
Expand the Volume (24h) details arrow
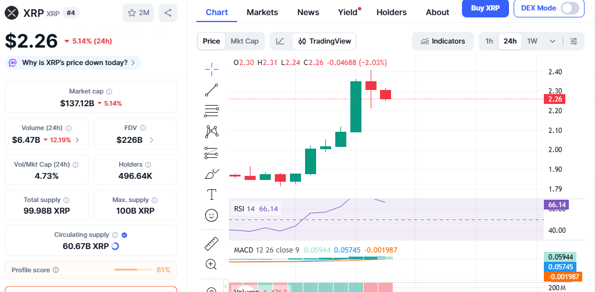(78, 140)
